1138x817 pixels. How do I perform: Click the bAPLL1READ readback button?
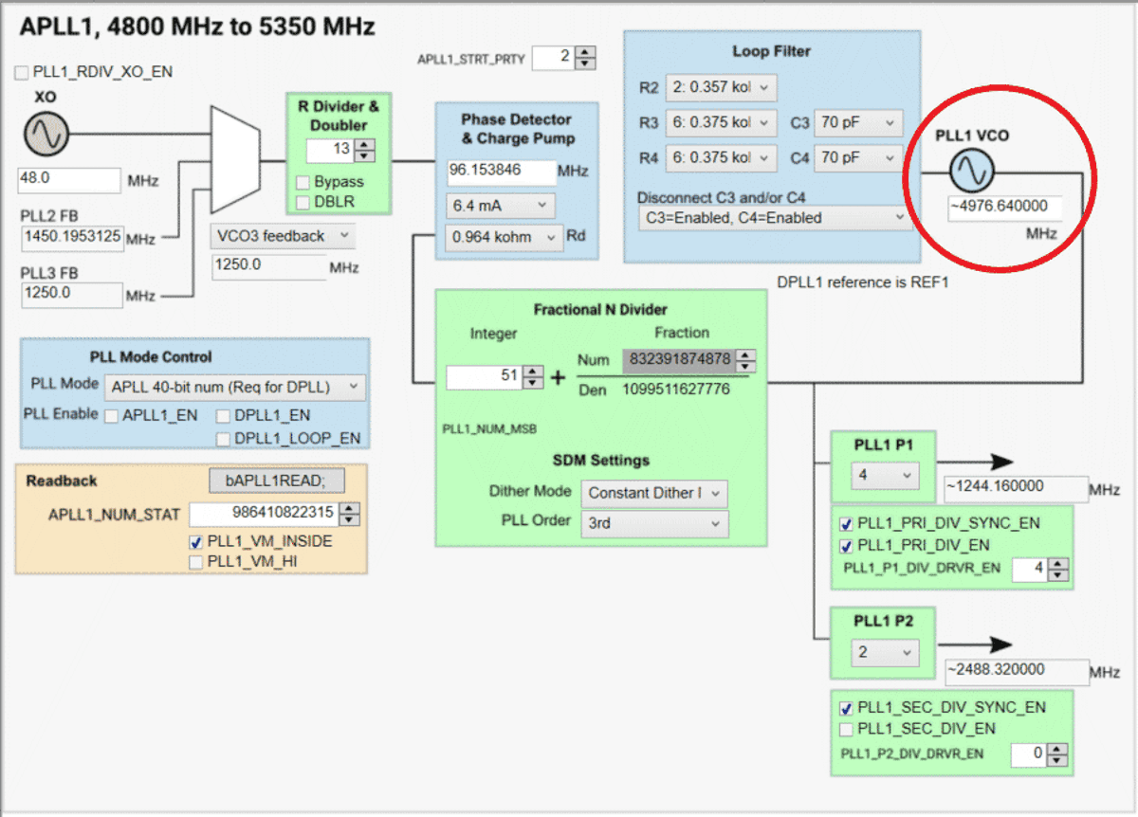pyautogui.click(x=276, y=481)
